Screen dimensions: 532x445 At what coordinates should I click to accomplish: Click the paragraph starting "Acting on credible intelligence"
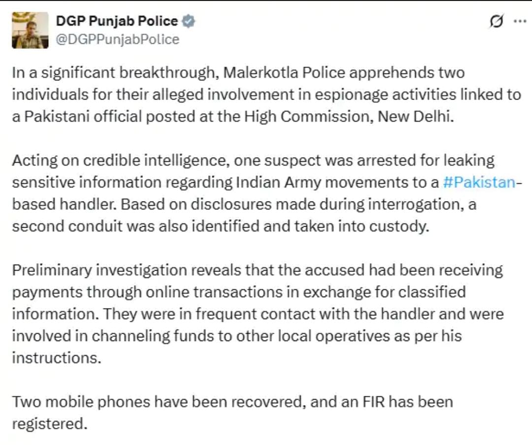[266, 193]
